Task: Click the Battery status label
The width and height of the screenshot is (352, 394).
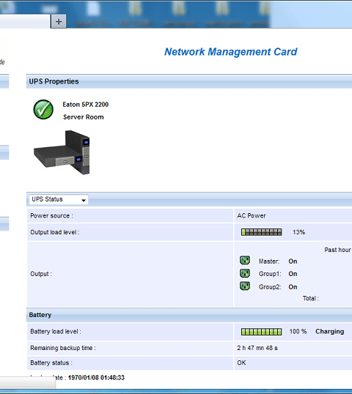Action: click(51, 363)
